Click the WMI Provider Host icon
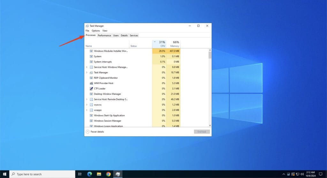Screen dimensions: 327x178 (x=91, y=83)
